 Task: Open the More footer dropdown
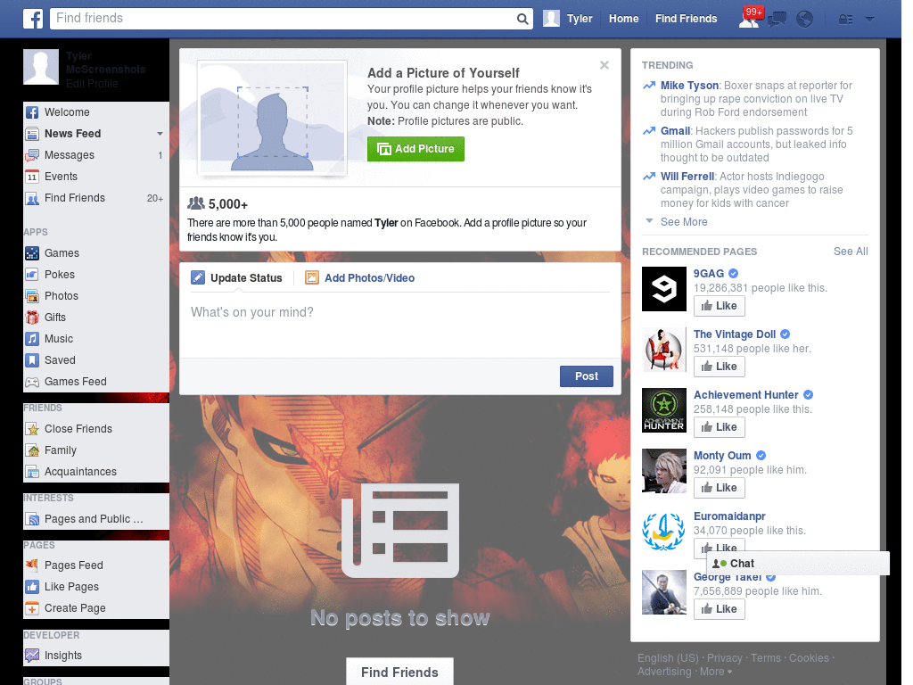(x=716, y=672)
